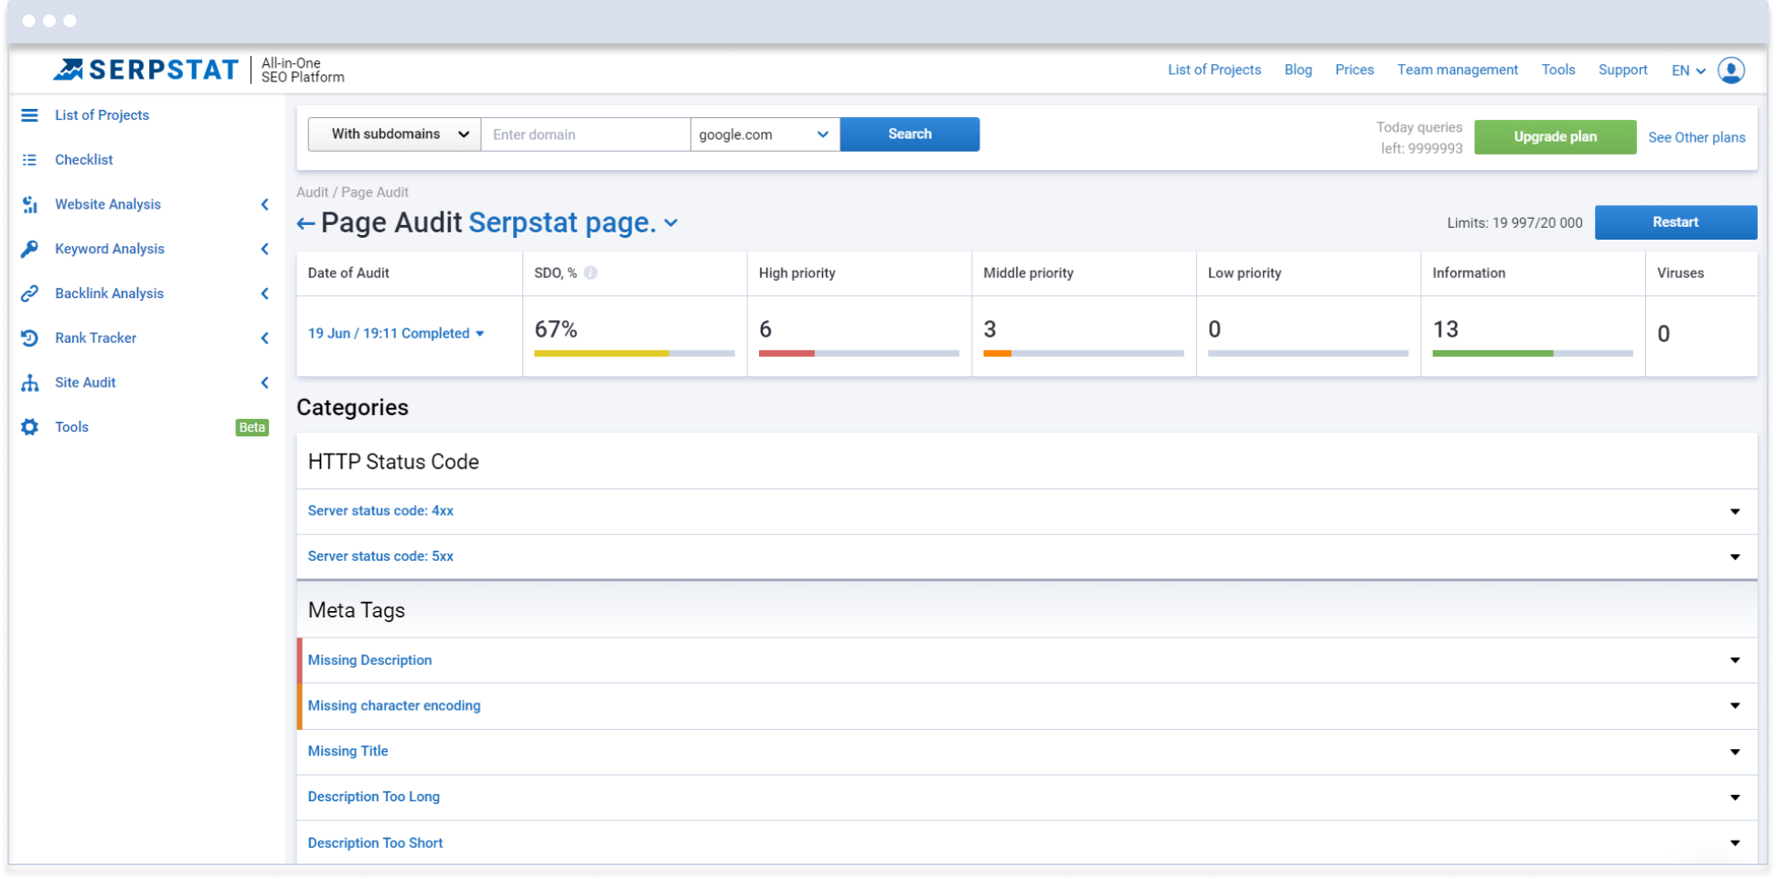Open the audit date 19 Jun dropdown
The height and width of the screenshot is (880, 1776).
pyautogui.click(x=396, y=334)
